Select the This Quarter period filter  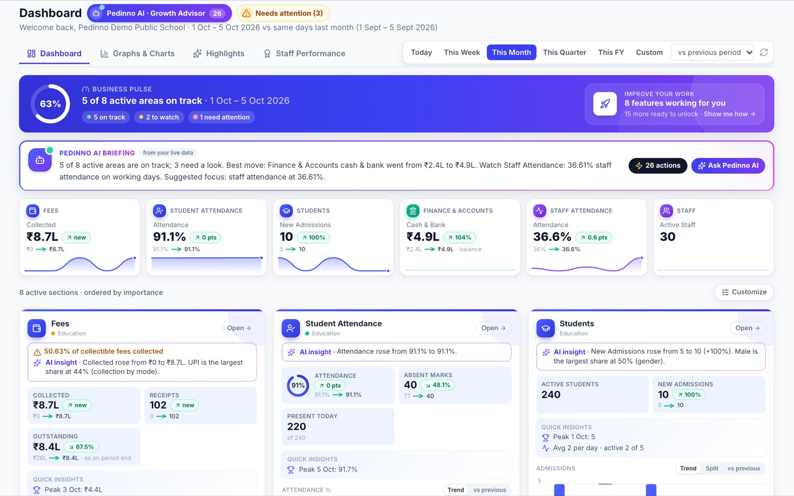(564, 53)
